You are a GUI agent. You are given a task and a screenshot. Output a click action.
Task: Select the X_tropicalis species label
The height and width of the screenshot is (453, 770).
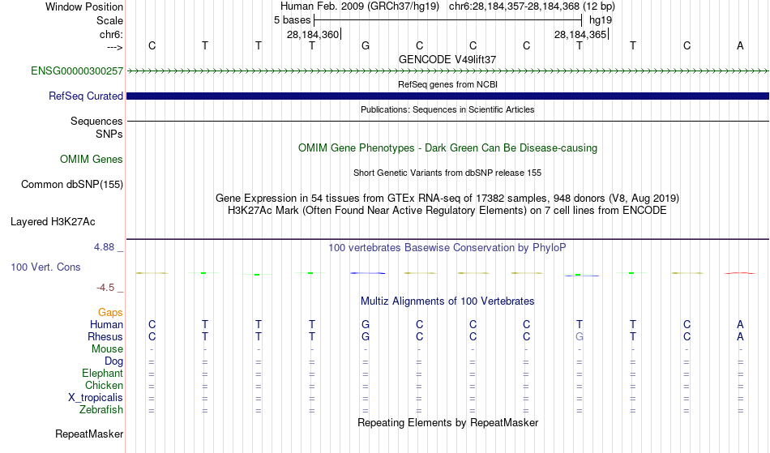tap(96, 398)
